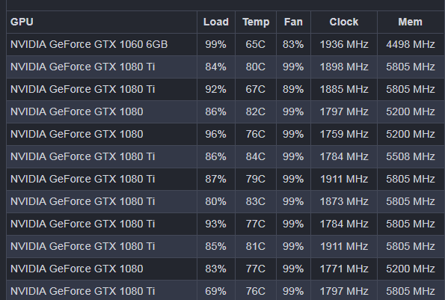Click the Temp column header
The height and width of the screenshot is (300, 445).
click(x=256, y=22)
